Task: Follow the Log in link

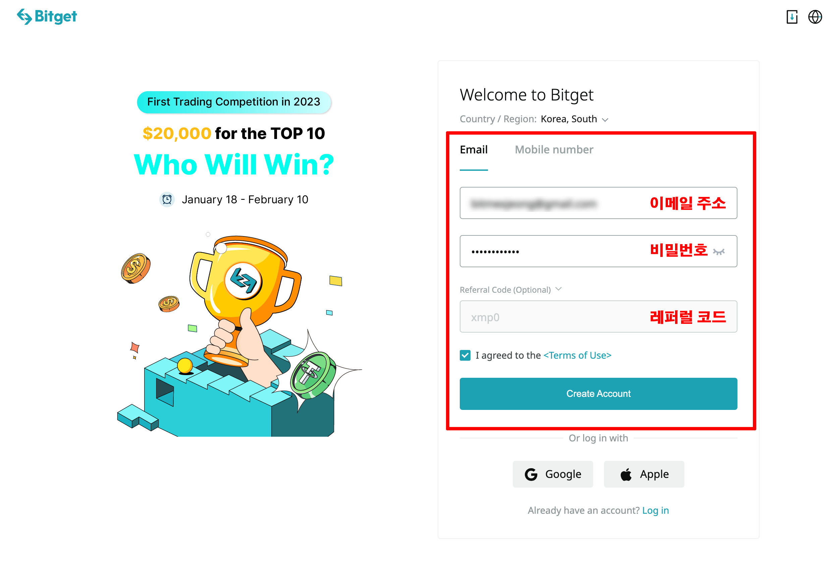Action: coord(655,510)
